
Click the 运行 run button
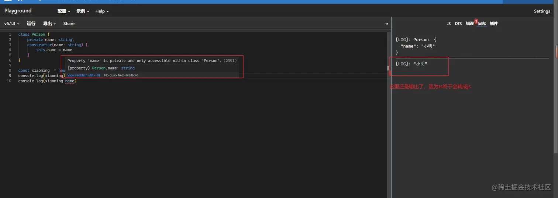pos(31,24)
